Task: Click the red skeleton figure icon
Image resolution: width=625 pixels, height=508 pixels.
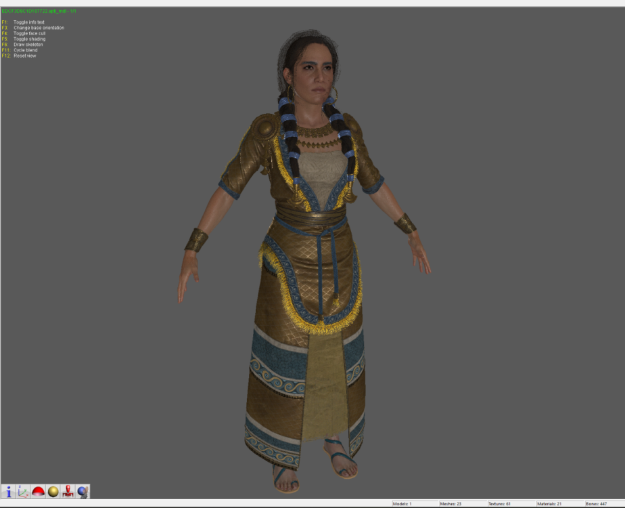Action: tap(68, 492)
